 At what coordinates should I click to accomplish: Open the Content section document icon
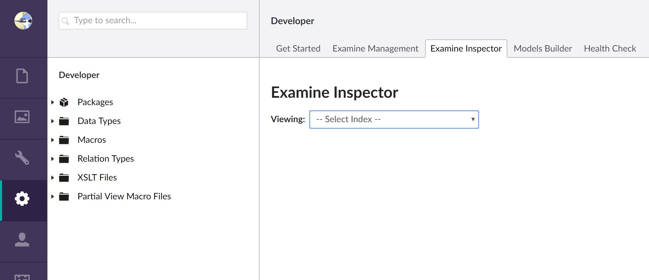(x=22, y=76)
